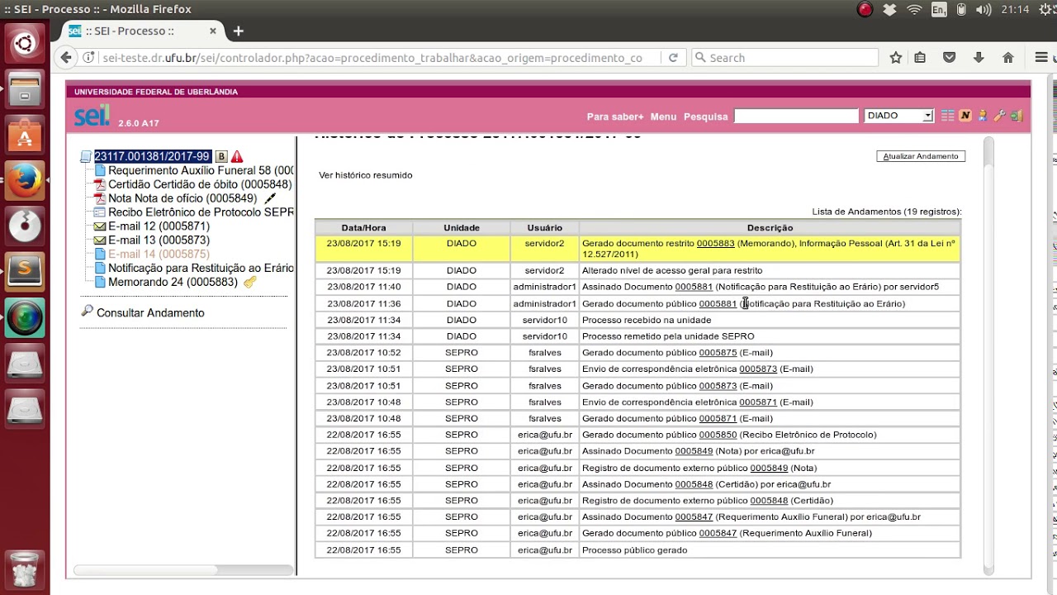Viewport: 1057px width, 595px height.
Task: Open Nota Nota de ofício (0005849)
Action: 182,198
